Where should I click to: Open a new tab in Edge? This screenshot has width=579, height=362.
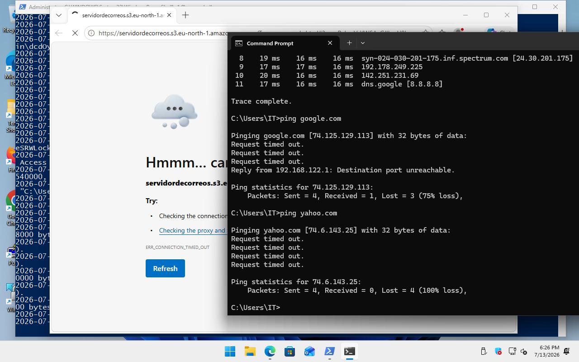185,15
